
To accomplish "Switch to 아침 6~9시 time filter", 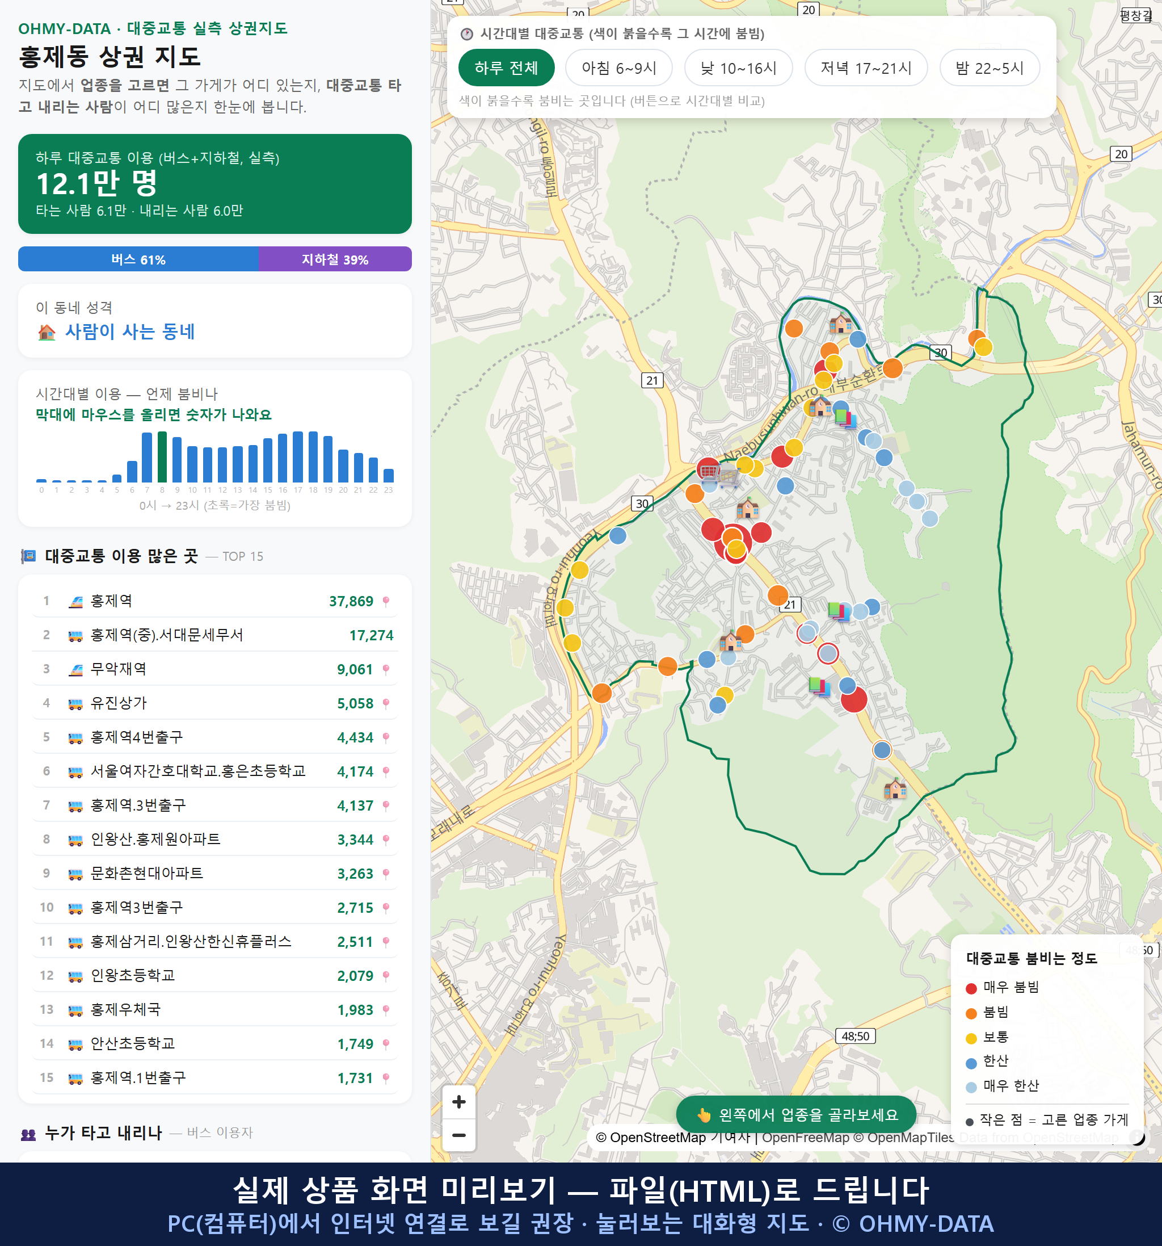I will coord(618,68).
